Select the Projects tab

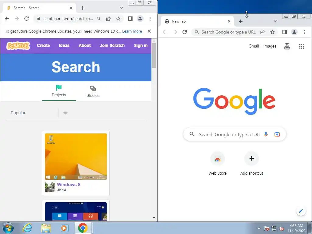click(x=59, y=91)
